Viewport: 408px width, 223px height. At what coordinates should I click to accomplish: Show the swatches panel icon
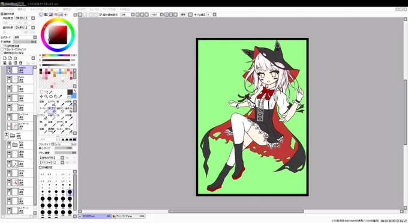click(x=61, y=14)
